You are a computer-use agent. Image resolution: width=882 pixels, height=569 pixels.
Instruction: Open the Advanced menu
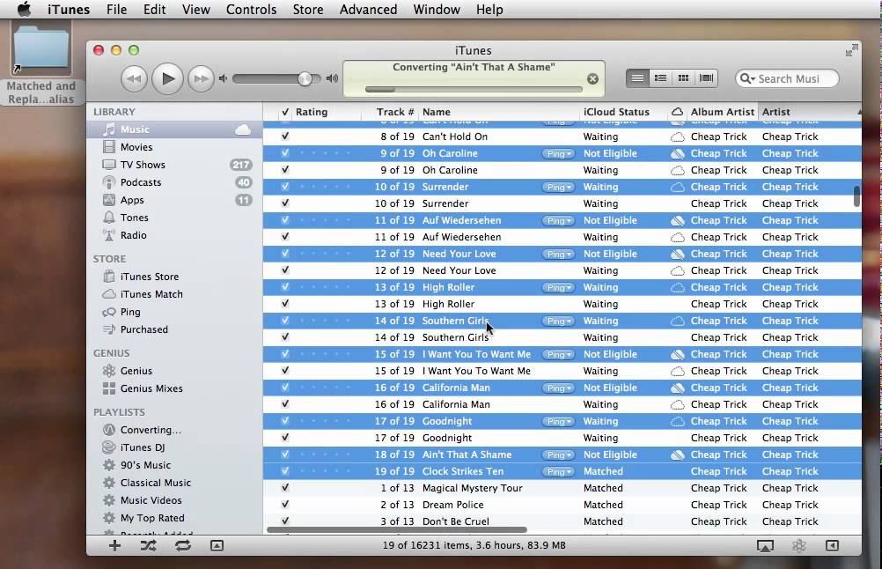click(368, 10)
